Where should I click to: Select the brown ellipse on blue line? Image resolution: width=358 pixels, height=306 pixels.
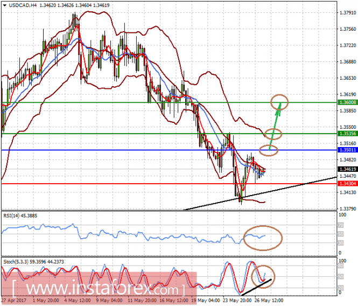269,150
